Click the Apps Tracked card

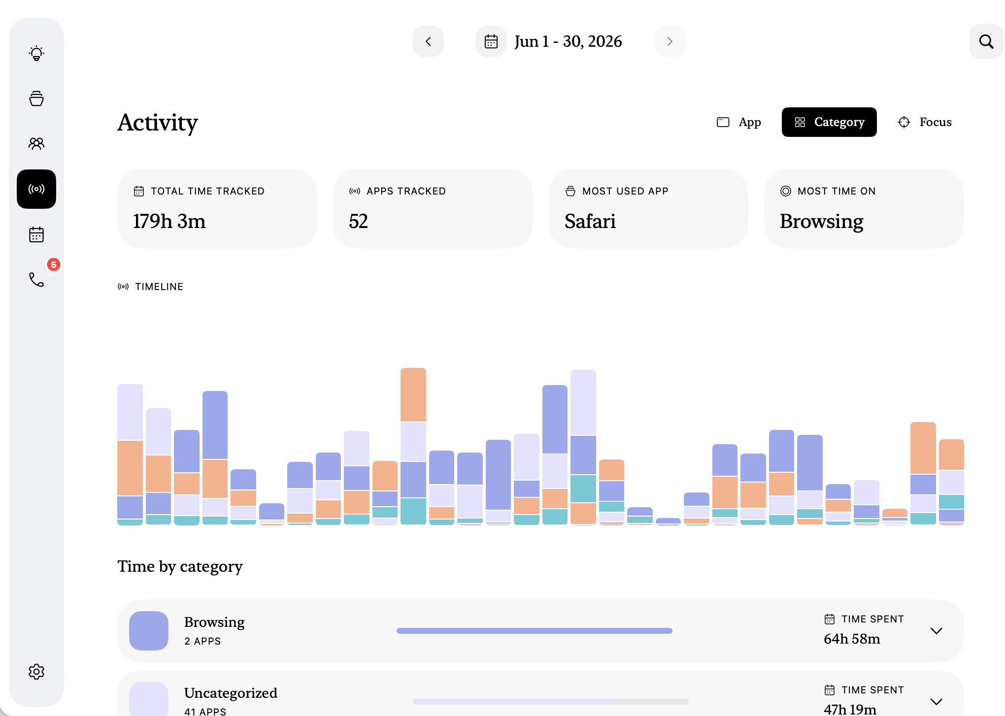(x=433, y=209)
